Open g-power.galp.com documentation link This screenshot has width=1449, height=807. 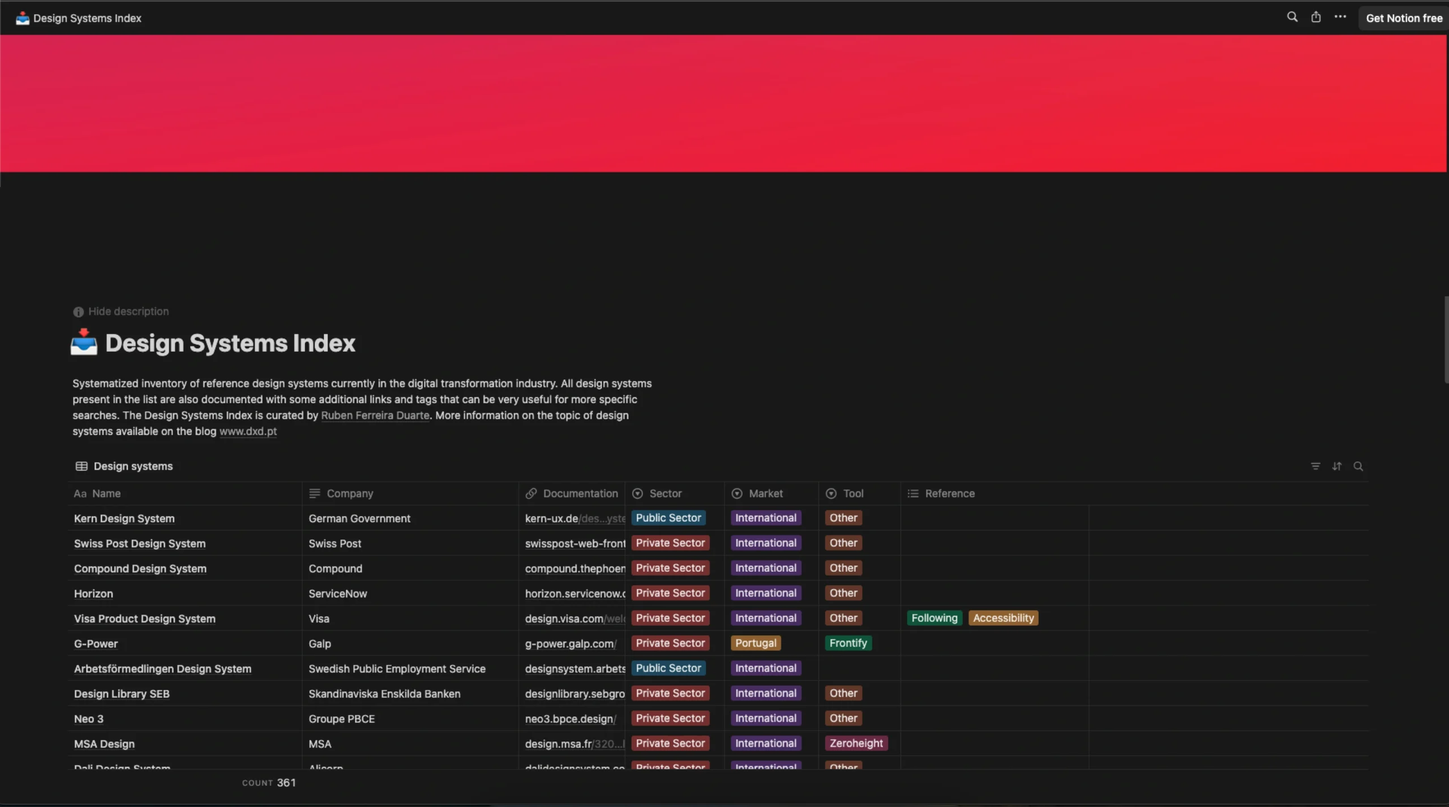[x=571, y=644]
